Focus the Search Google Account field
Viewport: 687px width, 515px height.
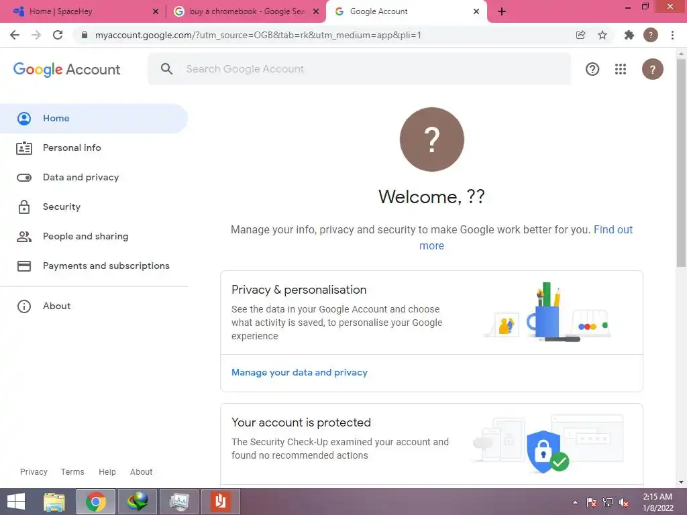click(360, 69)
